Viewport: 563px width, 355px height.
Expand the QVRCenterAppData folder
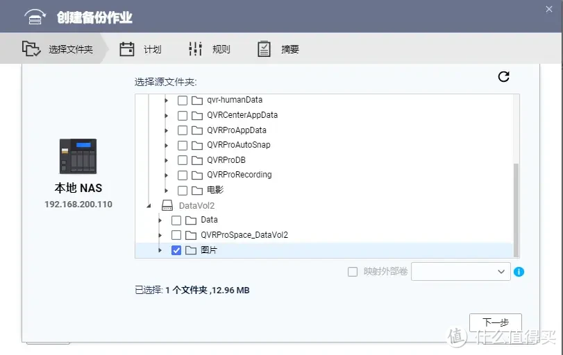pos(166,116)
